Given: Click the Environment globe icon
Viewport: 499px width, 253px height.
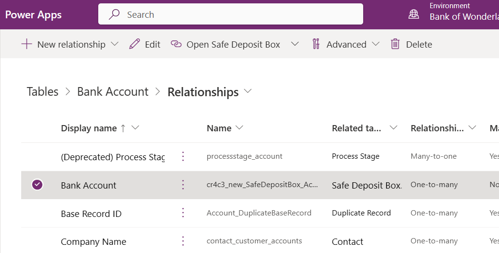Looking at the screenshot, I should click(x=413, y=14).
